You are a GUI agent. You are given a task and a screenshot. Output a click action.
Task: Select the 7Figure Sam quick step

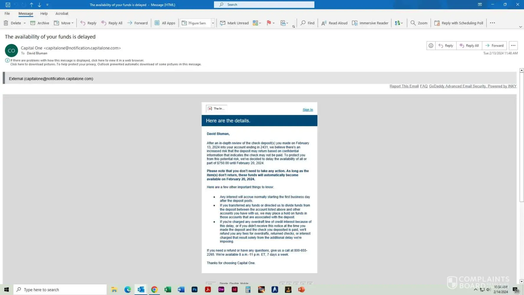click(195, 23)
